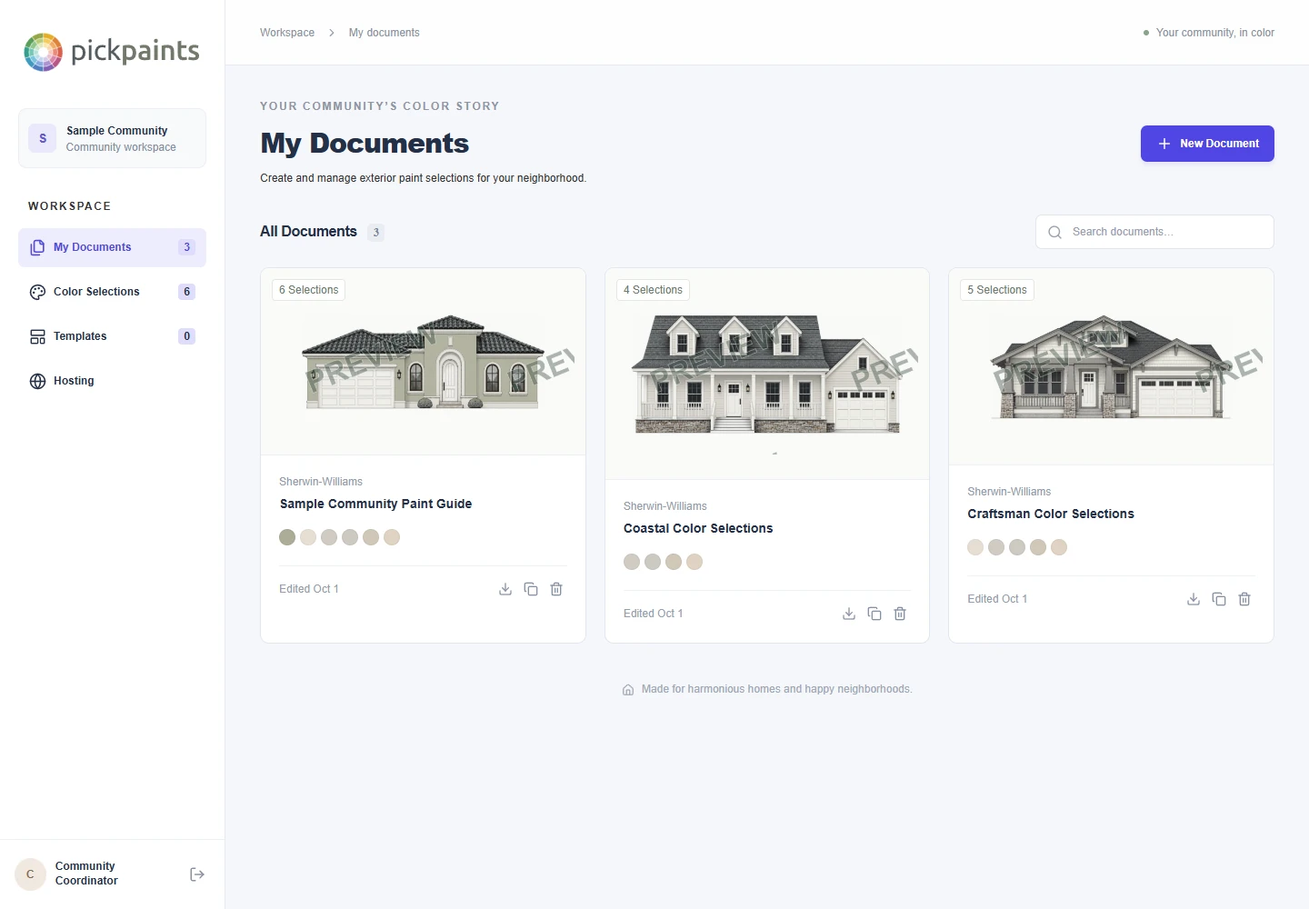Open the Templates section

(112, 336)
